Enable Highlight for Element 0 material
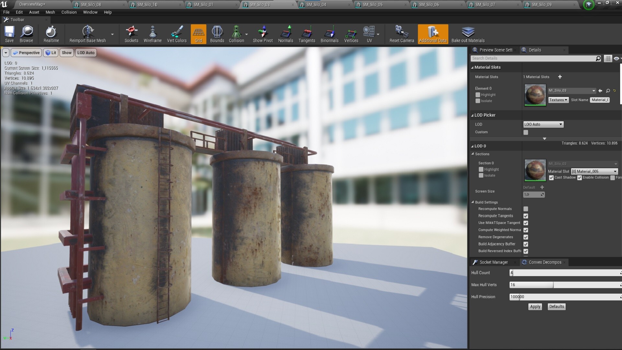The height and width of the screenshot is (350, 622). (x=478, y=95)
